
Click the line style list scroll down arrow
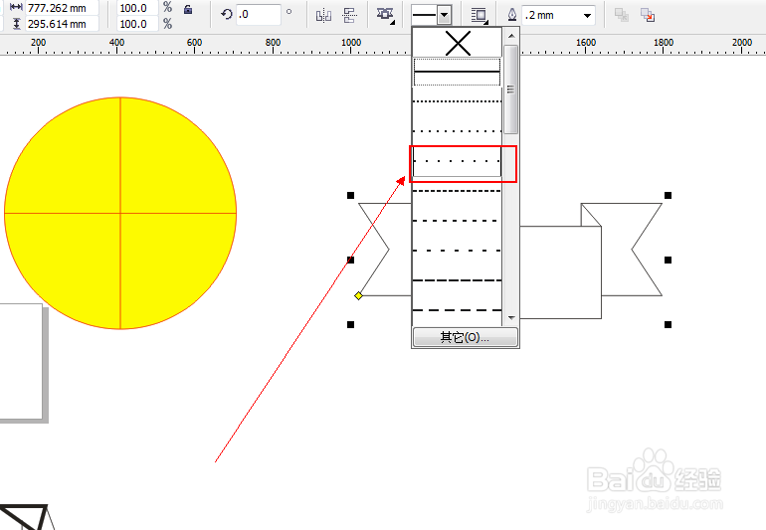click(511, 317)
